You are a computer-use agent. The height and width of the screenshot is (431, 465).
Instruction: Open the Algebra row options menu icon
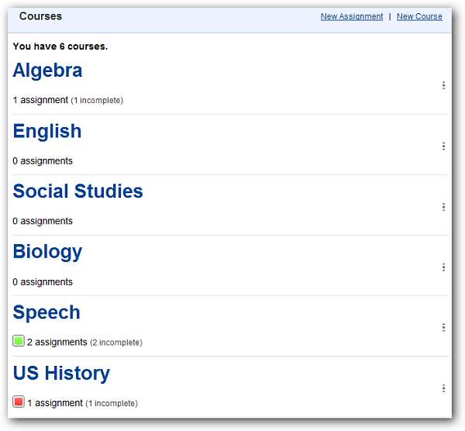coord(443,85)
